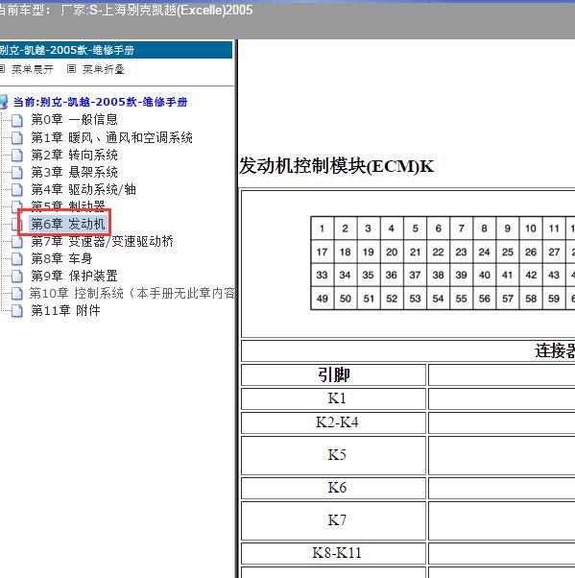Viewport: 575px width, 578px height.
Task: Click the document icon beside 第0章 一般信息
Action: point(17,120)
